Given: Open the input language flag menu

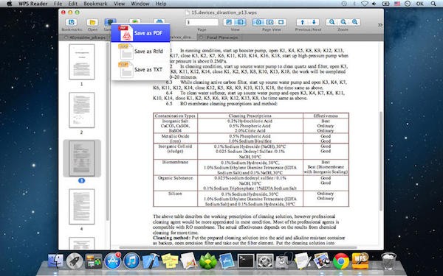Looking at the screenshot, I should (397, 4).
